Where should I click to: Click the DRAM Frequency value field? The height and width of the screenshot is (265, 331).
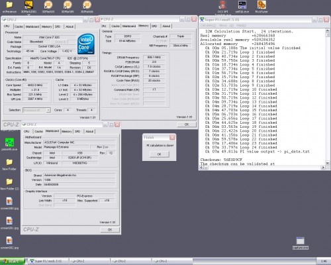click(154, 57)
